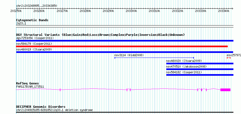
Task: Select the nsv584182 (Cooper2011) blue bar
Action: (x=200, y=75)
